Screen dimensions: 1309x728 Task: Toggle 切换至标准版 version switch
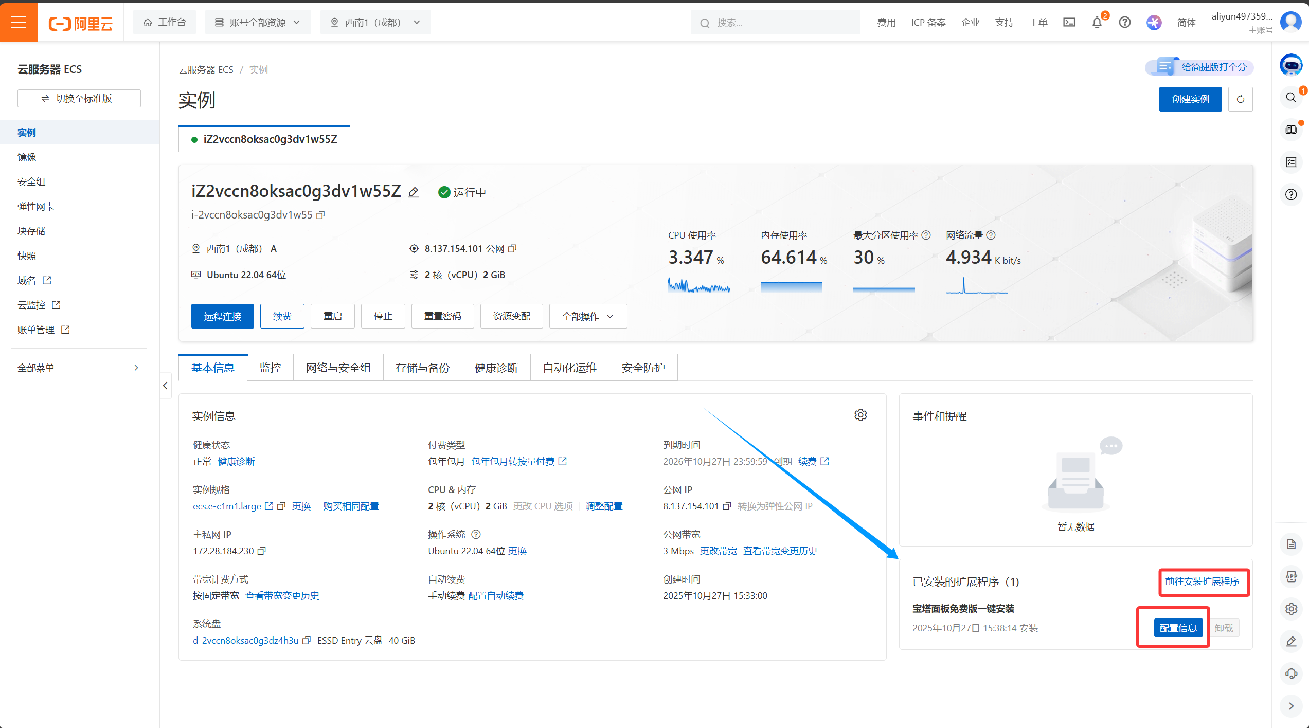(79, 98)
